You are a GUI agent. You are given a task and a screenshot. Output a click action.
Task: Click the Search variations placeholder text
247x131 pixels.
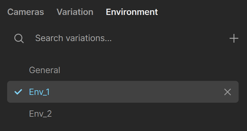tap(73, 38)
